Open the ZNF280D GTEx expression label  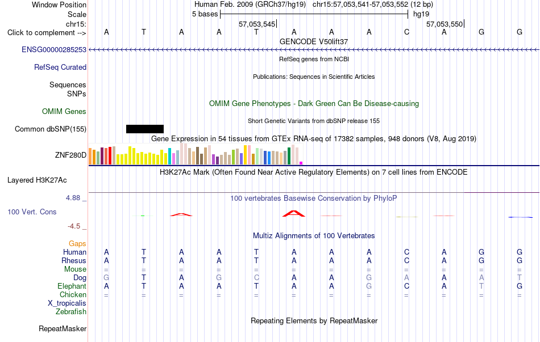click(70, 155)
